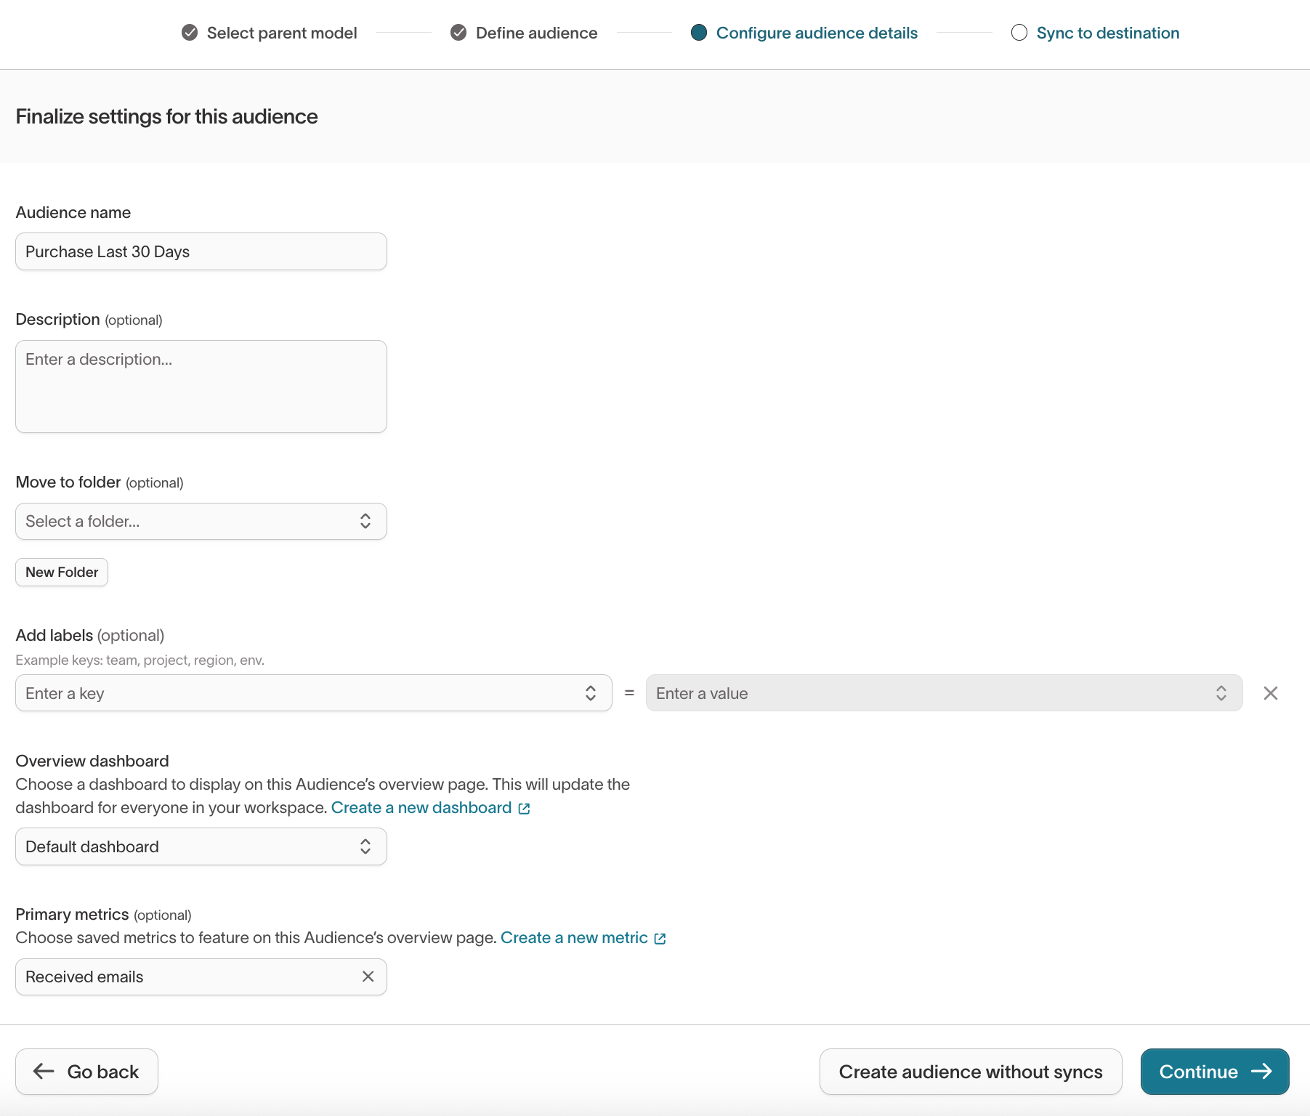Go to the Select parent model step
The height and width of the screenshot is (1116, 1310).
281,33
